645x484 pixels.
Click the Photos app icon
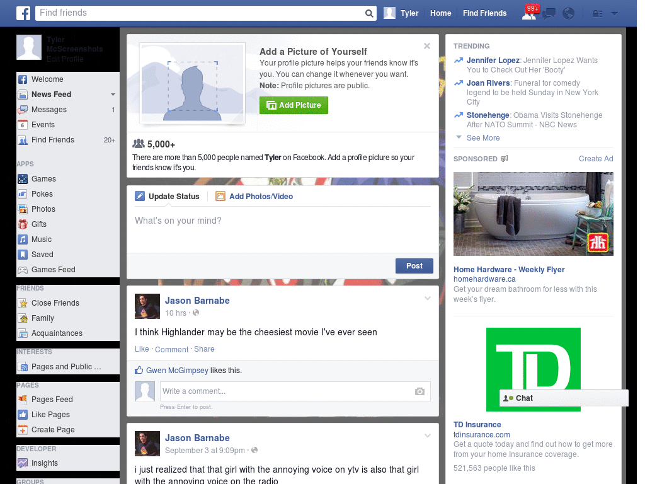click(23, 209)
